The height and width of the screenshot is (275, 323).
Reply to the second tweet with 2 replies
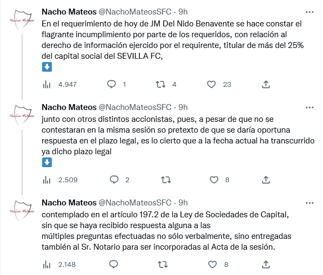click(114, 180)
